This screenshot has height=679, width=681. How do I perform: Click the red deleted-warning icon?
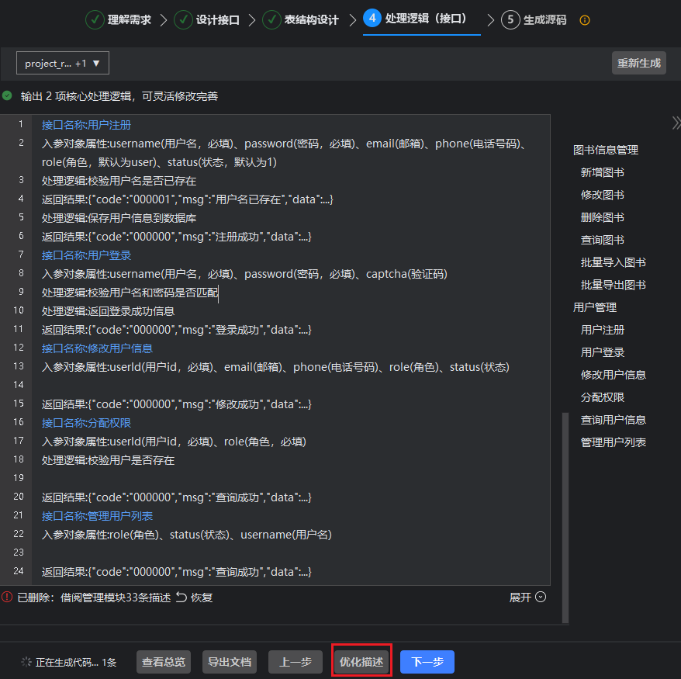pos(7,598)
